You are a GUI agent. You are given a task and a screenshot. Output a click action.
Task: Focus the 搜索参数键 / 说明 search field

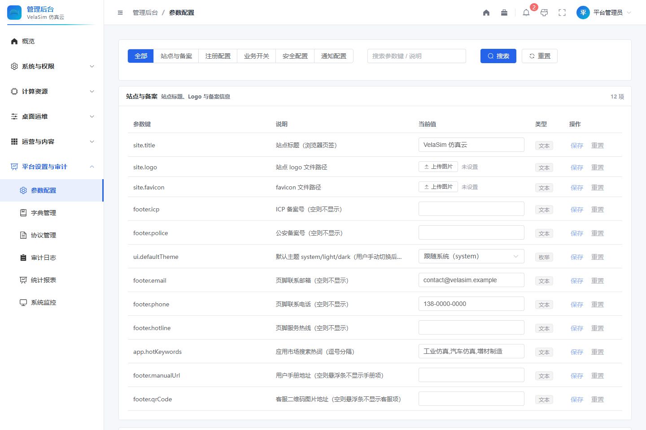tap(417, 56)
